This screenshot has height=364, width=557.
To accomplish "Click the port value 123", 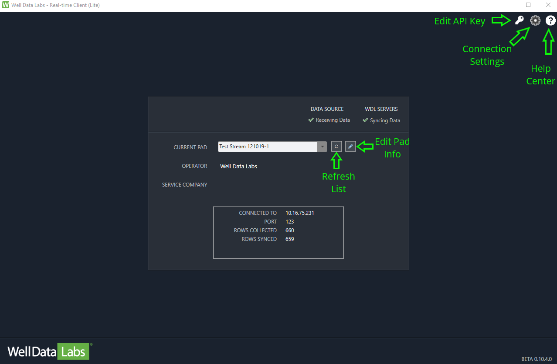I will click(x=290, y=222).
